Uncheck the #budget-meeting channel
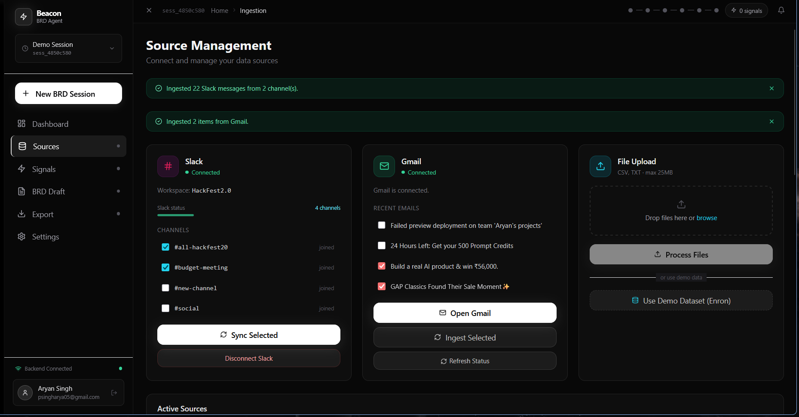Viewport: 799px width, 417px height. coord(165,267)
